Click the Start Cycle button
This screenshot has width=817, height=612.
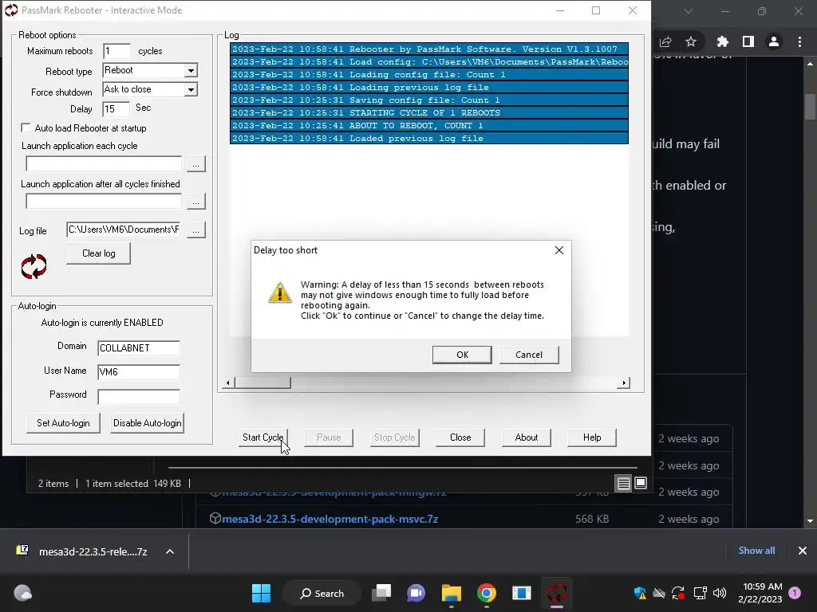point(262,437)
